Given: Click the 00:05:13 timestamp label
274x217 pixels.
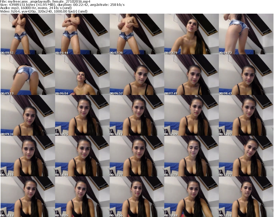Looking at the screenshot, I should pyautogui.click(x=7, y=93).
